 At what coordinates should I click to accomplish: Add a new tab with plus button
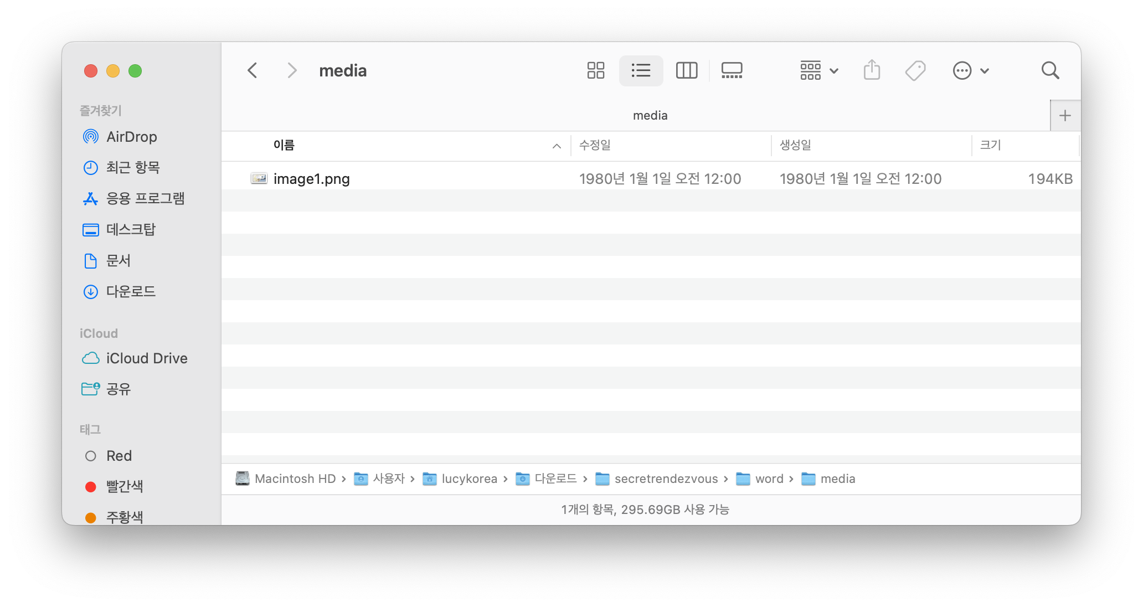click(1065, 115)
